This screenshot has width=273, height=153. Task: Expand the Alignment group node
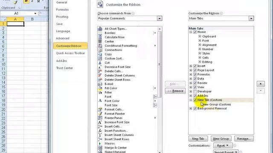point(200,45)
